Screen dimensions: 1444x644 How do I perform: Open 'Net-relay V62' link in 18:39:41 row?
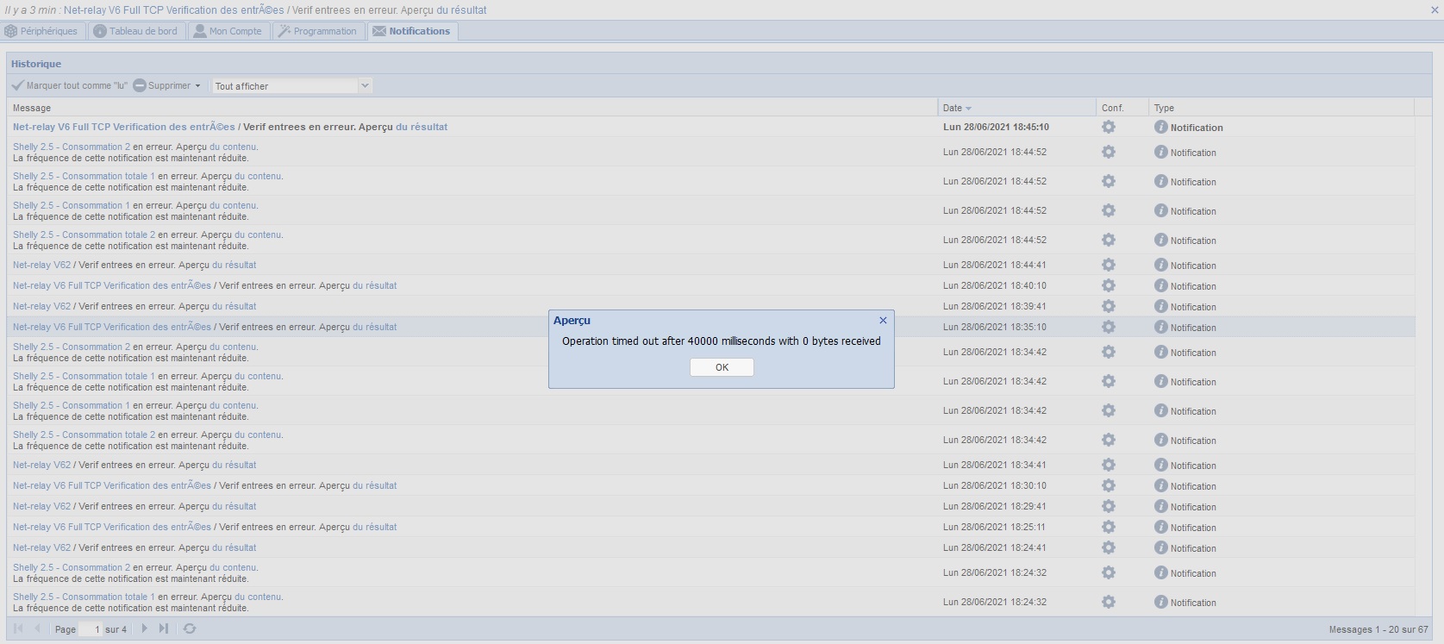pyautogui.click(x=42, y=306)
